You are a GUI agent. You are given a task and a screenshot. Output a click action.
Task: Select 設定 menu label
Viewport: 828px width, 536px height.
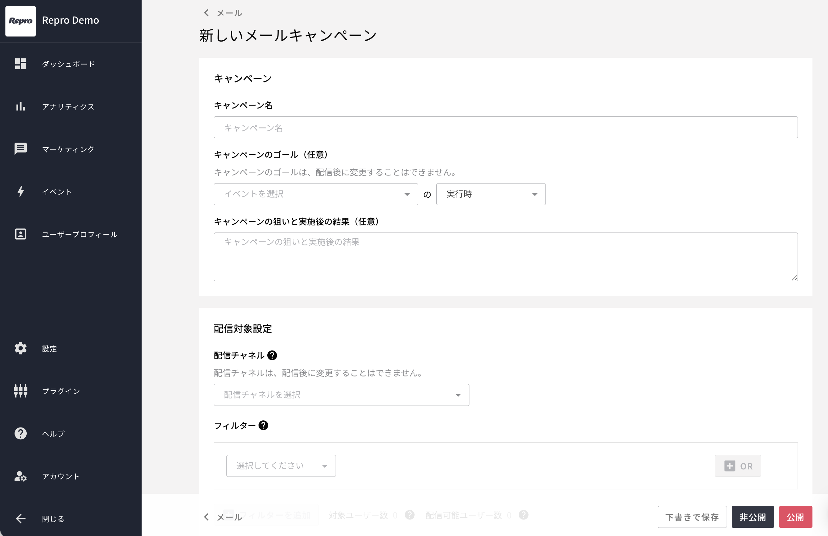point(49,348)
